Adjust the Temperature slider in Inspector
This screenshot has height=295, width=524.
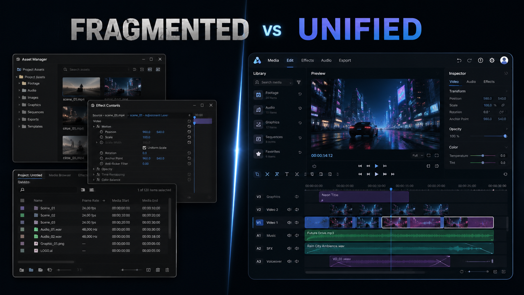[x=483, y=156]
